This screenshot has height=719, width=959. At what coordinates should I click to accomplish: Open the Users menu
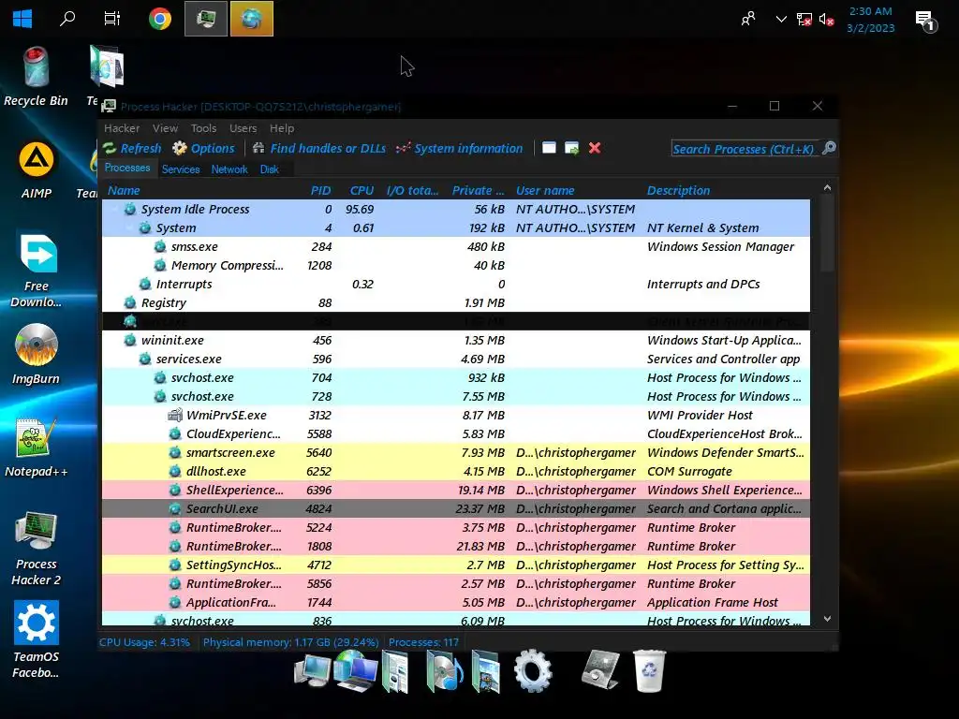tap(243, 128)
